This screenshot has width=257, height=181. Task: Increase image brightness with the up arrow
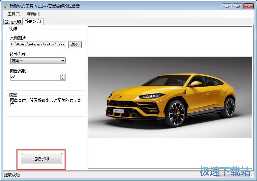click(63, 75)
